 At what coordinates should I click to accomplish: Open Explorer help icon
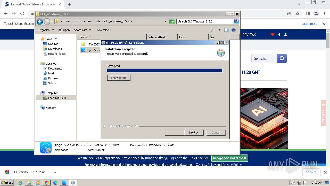click(234, 30)
